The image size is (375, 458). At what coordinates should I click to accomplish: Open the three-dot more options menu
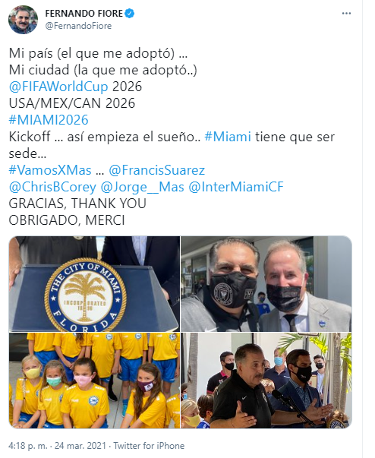click(x=346, y=14)
